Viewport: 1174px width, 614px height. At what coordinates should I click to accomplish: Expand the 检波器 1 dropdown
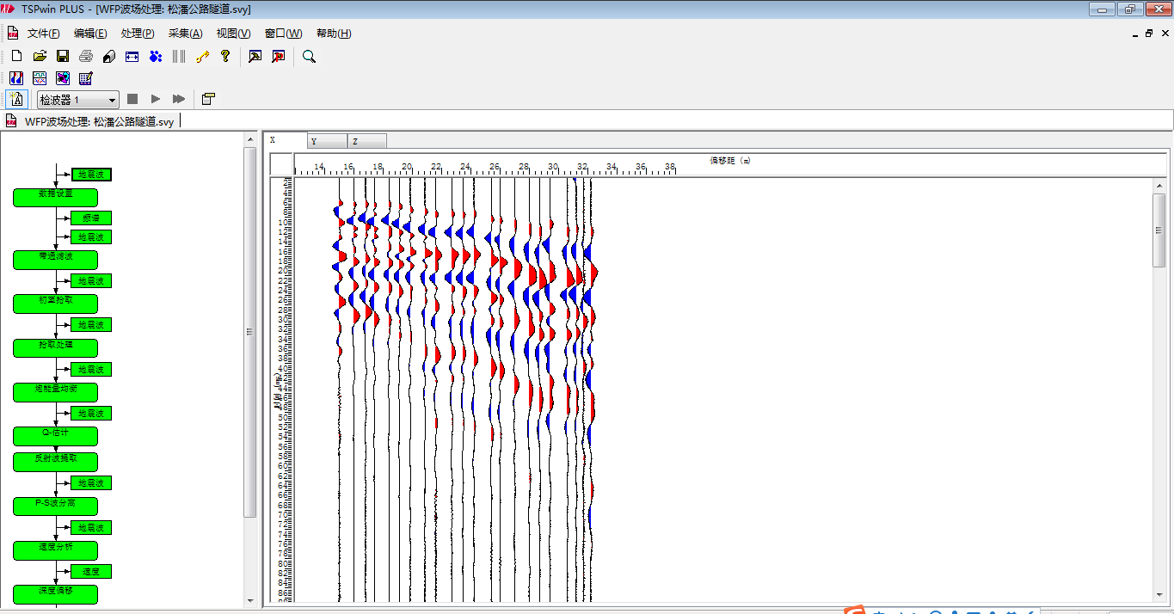click(112, 101)
